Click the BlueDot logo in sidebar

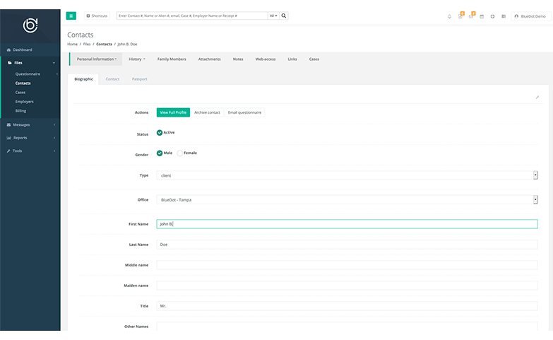pos(30,25)
